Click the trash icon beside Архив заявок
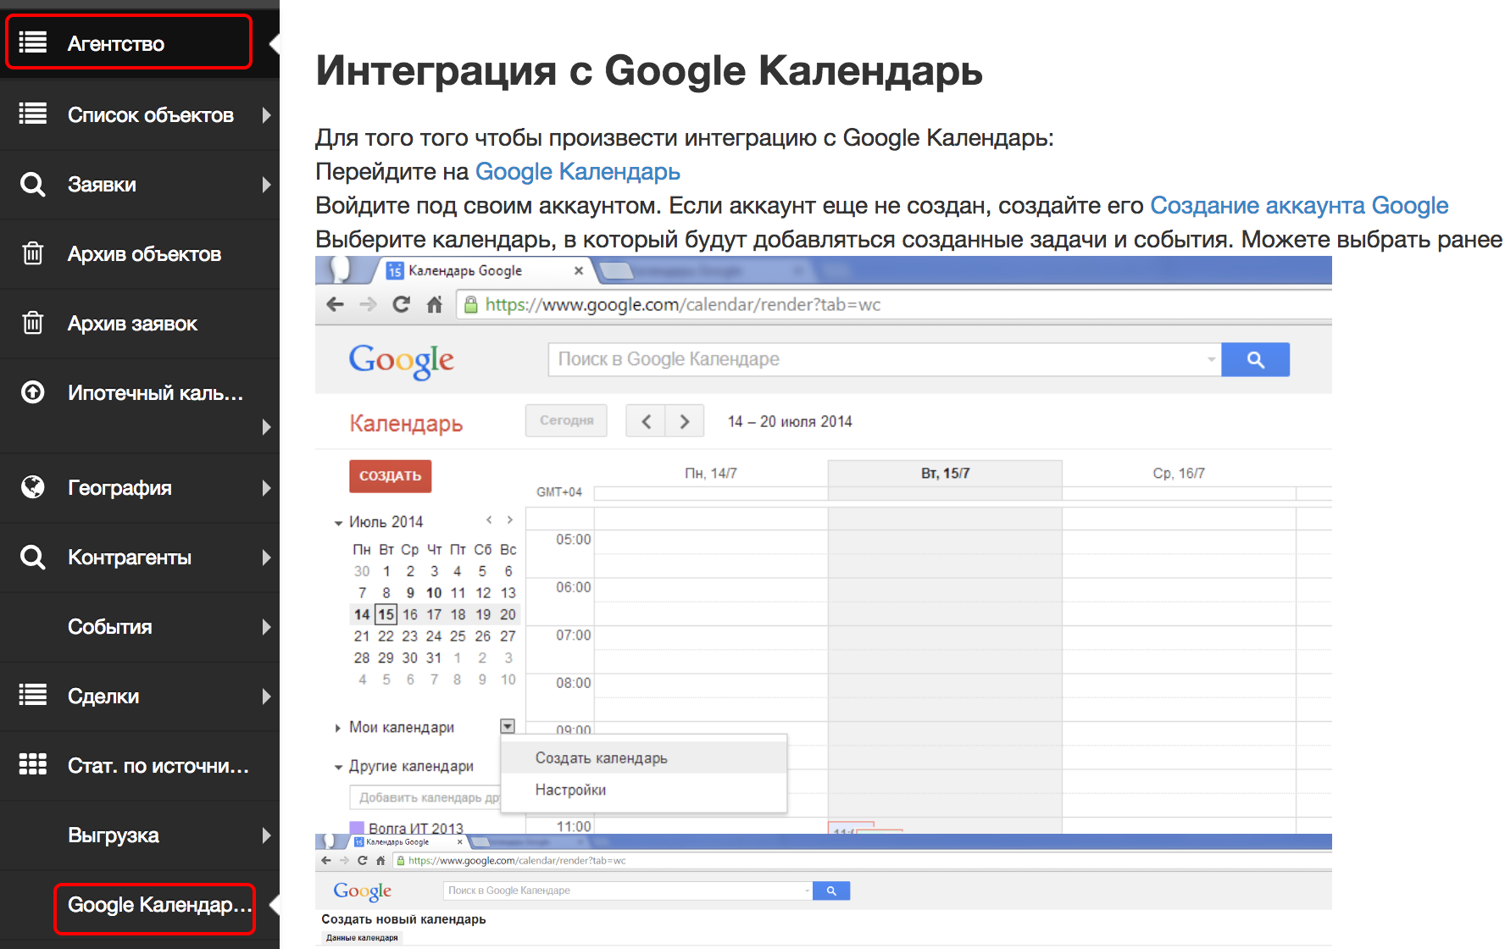The image size is (1505, 949). [33, 322]
